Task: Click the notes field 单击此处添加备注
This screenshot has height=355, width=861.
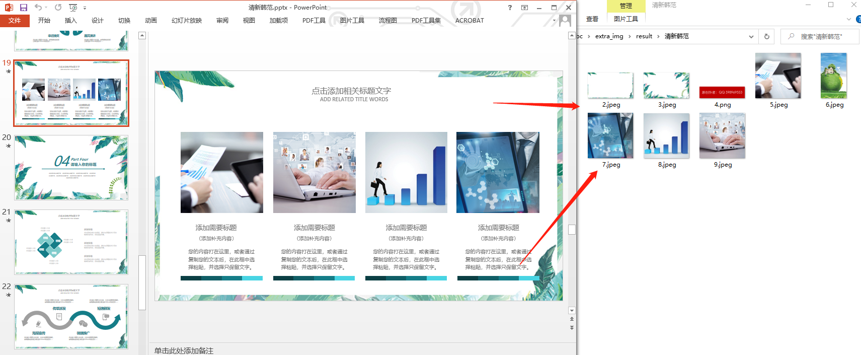Action: coord(184,350)
